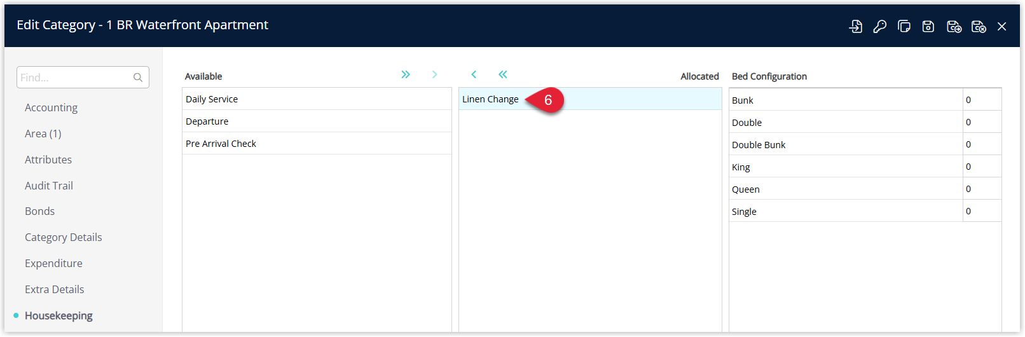This screenshot has width=1025, height=337.
Task: Edit the Double Bunk quantity value
Action: 982,144
